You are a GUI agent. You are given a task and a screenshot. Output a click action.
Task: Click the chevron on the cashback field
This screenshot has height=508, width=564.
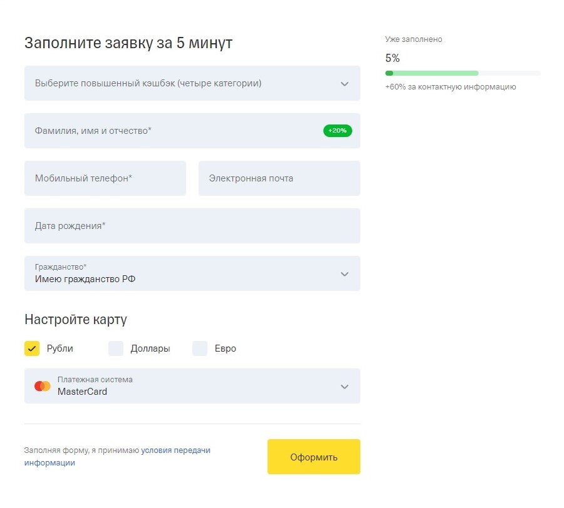pos(344,83)
